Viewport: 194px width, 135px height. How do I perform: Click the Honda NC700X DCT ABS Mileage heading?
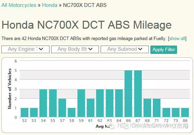tap(86, 25)
